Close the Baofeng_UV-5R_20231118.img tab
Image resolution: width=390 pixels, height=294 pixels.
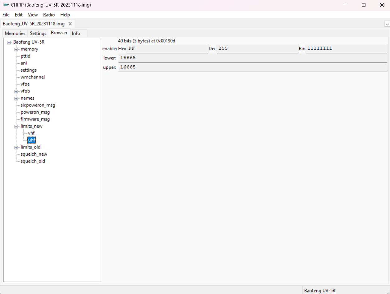pyautogui.click(x=70, y=24)
